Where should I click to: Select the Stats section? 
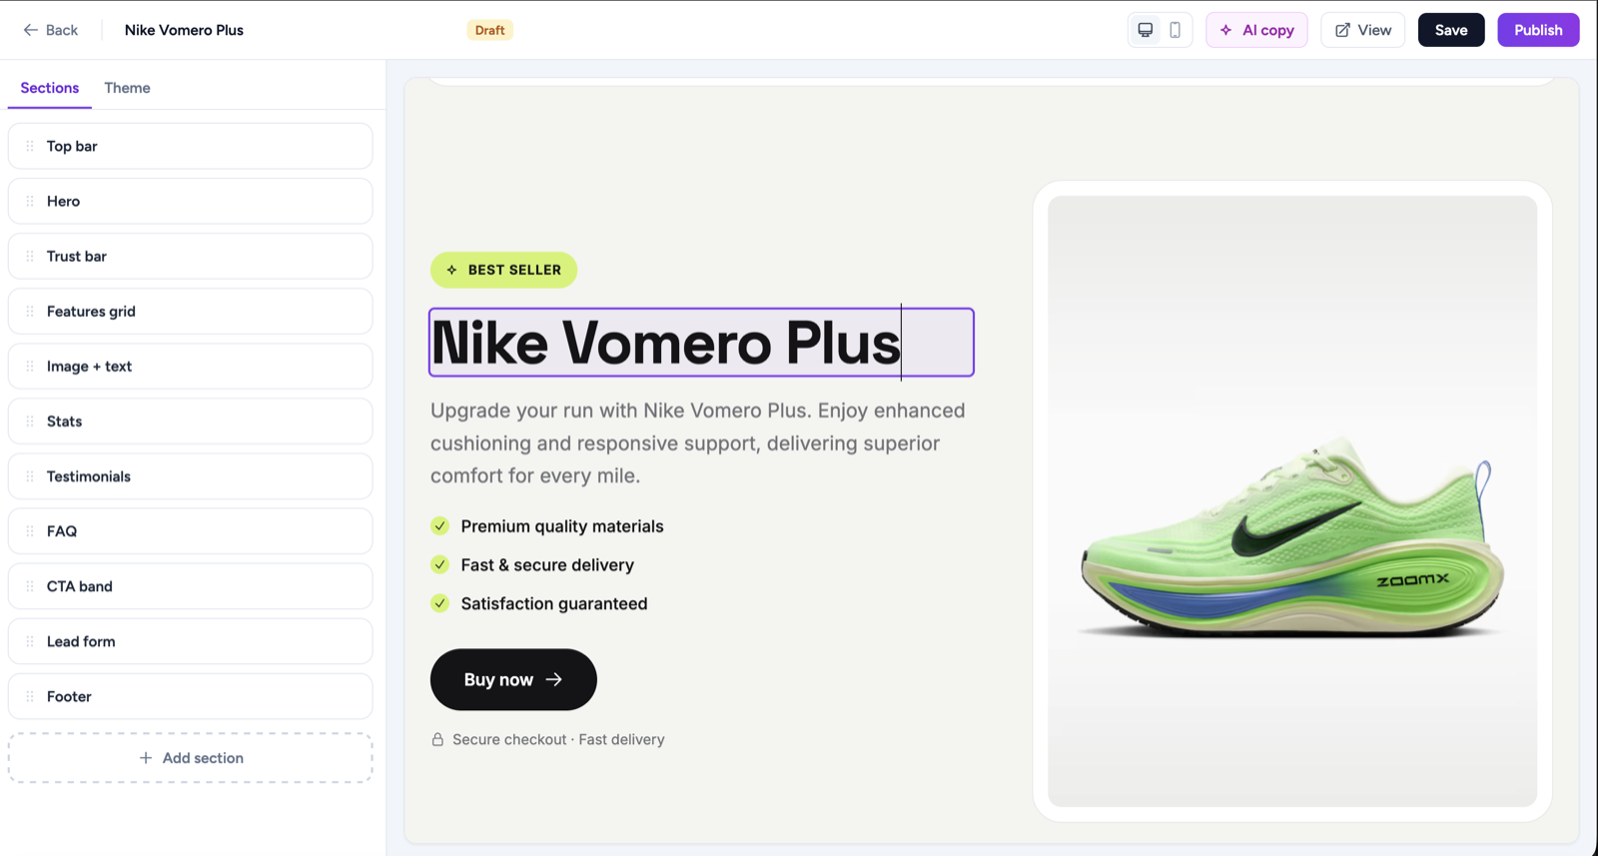(191, 421)
